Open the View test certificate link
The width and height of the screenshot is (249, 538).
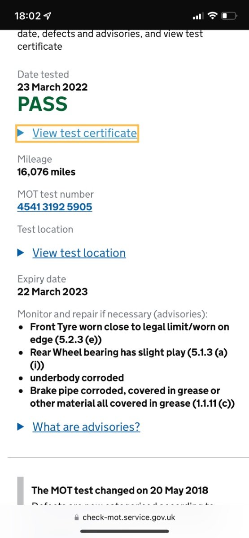point(84,133)
